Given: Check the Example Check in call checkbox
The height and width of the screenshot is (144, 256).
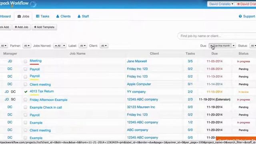Looking at the screenshot, I should coord(25,107).
